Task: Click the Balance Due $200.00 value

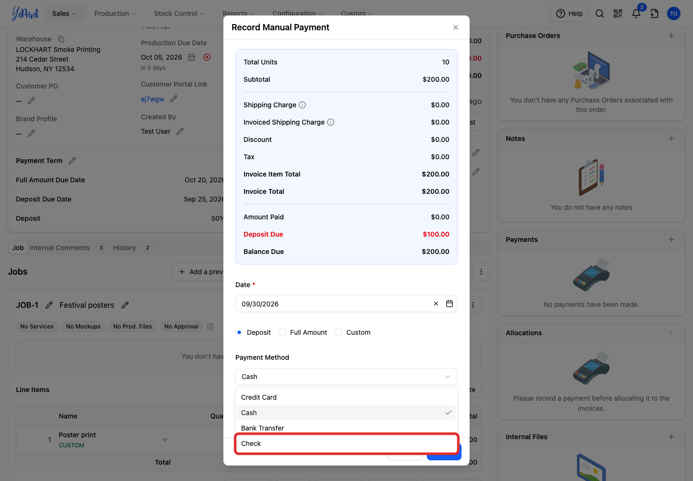Action: pyautogui.click(x=436, y=252)
